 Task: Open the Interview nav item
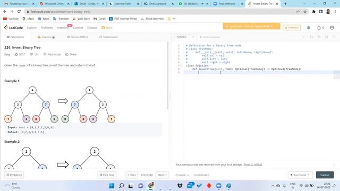(x=63, y=28)
